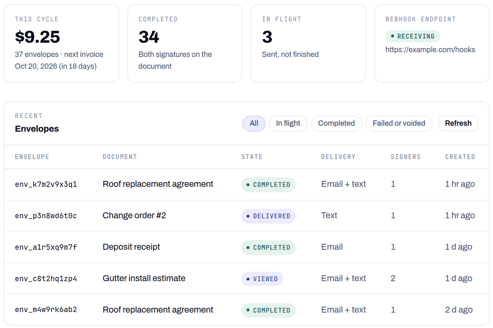Click COMPLETED badge in env_k7m2v9x3q1 row
The width and height of the screenshot is (493, 328).
(x=268, y=185)
